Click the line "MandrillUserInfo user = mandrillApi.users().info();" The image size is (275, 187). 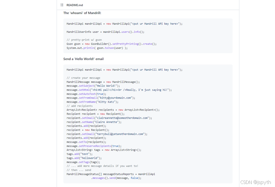pyautogui.click(x=105, y=32)
